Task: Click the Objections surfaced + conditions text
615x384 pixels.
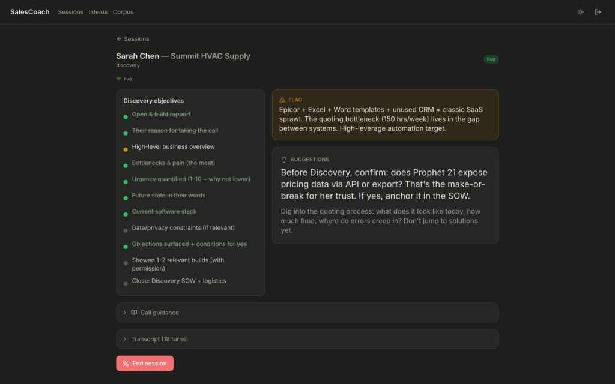Action: 189,244
